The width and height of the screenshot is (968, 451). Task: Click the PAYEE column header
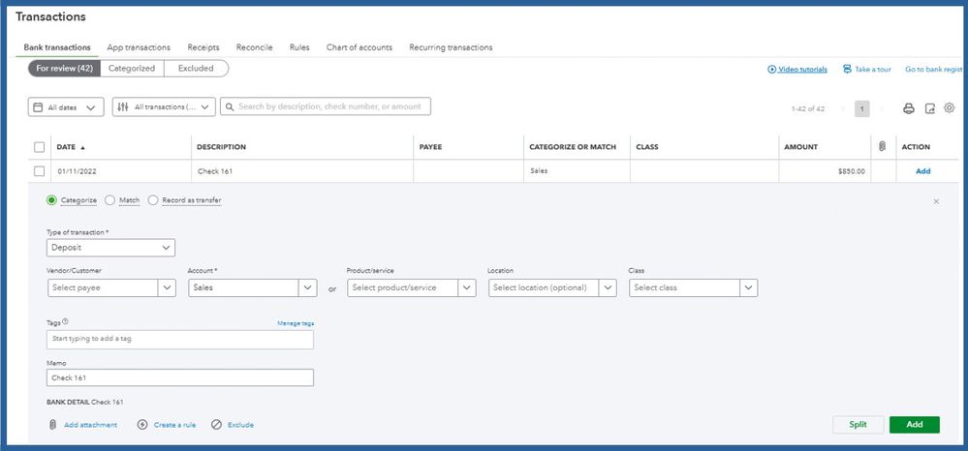coord(430,147)
